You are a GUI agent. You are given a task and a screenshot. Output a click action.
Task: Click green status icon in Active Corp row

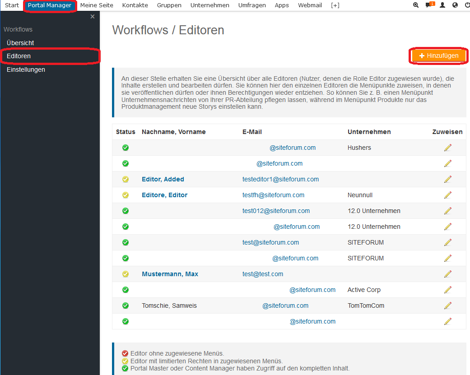pos(126,290)
